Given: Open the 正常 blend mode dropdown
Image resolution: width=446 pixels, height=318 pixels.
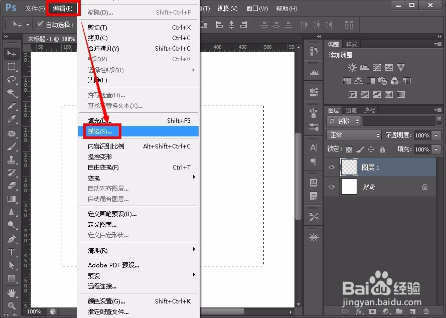Looking at the screenshot, I should 354,135.
